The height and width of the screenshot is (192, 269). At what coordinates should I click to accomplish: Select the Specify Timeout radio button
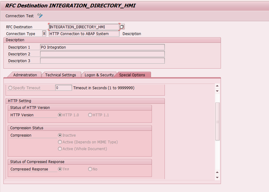tap(10, 88)
